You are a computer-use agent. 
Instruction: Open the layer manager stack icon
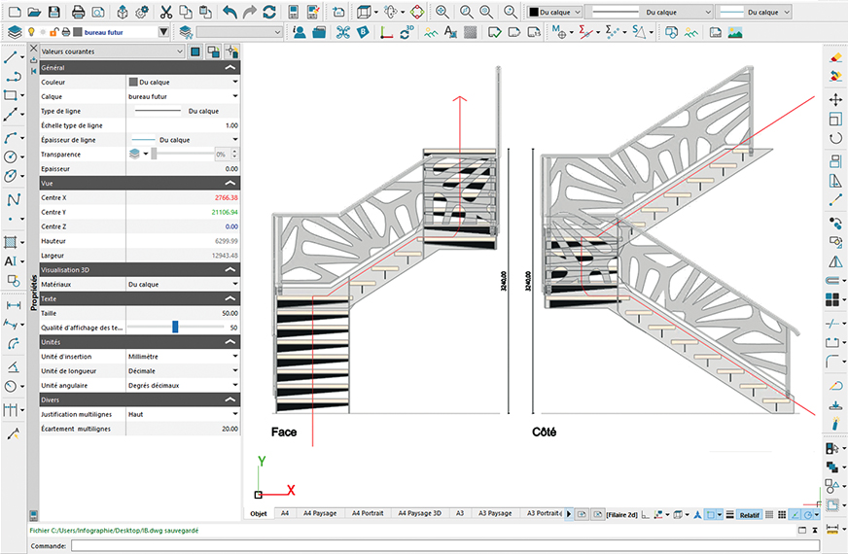[x=14, y=32]
